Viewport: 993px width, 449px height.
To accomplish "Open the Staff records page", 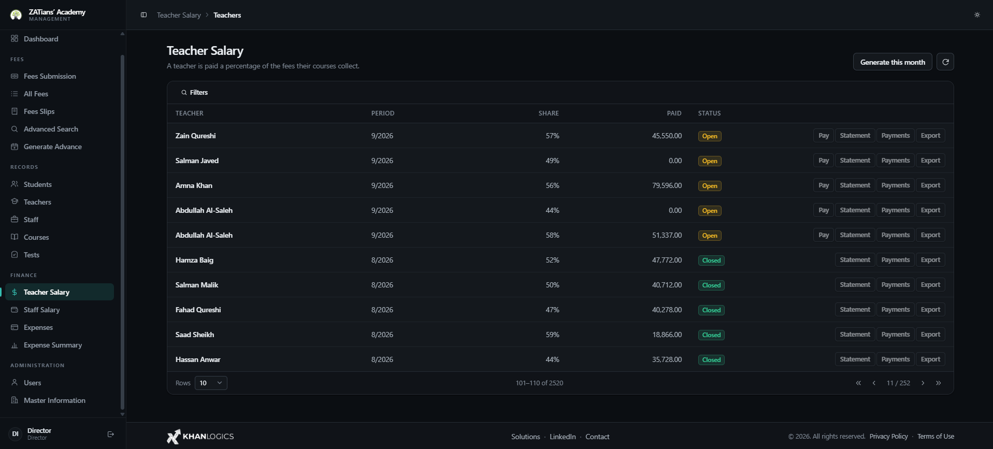I will coord(60,220).
